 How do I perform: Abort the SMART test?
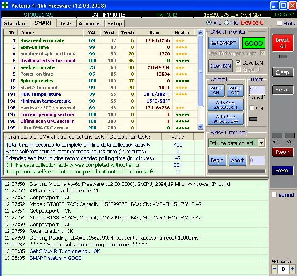tap(237, 160)
